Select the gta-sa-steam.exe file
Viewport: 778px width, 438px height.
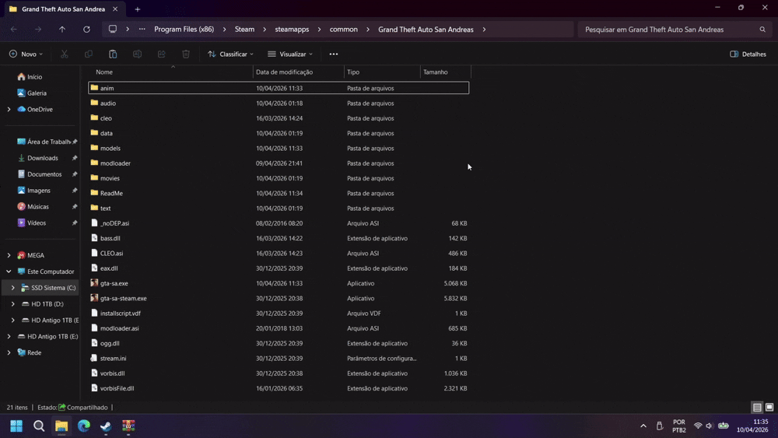tap(279, 298)
